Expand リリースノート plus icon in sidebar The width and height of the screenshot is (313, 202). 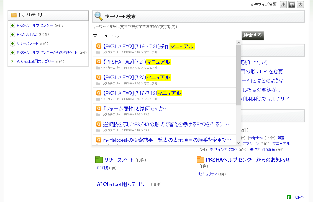point(12,44)
